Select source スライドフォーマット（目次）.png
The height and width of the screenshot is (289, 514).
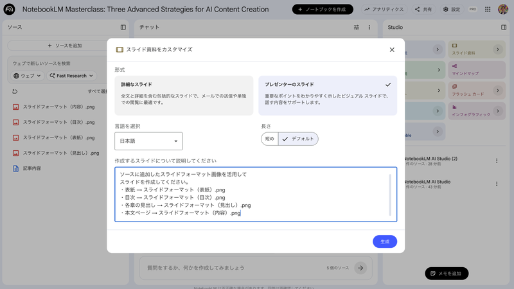(59, 122)
